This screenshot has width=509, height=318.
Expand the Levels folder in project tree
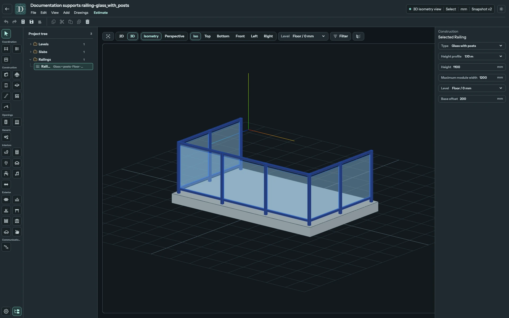click(x=30, y=44)
